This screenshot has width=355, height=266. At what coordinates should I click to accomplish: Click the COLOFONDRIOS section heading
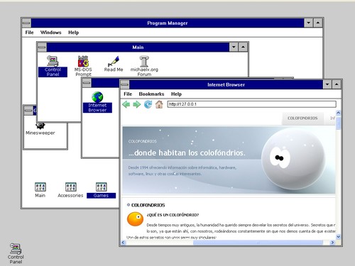(x=148, y=205)
